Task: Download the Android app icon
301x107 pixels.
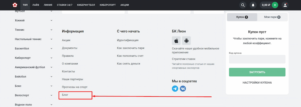Action: click(x=186, y=41)
